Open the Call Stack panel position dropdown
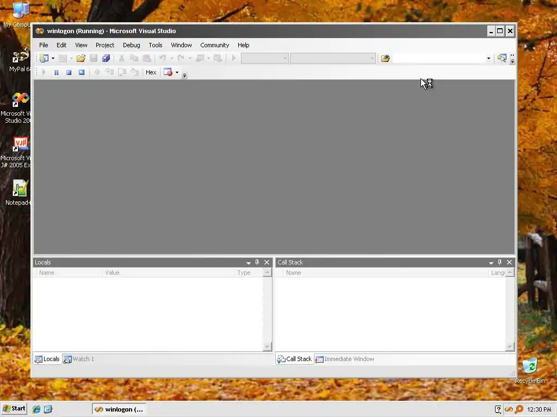557x417 pixels. click(x=491, y=263)
